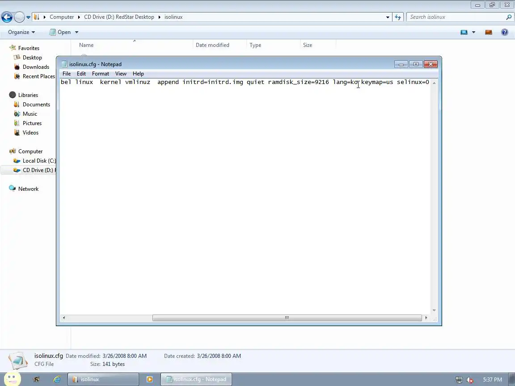Screen dimensions: 515x386
Task: Sort by Size column header
Action: click(318, 45)
